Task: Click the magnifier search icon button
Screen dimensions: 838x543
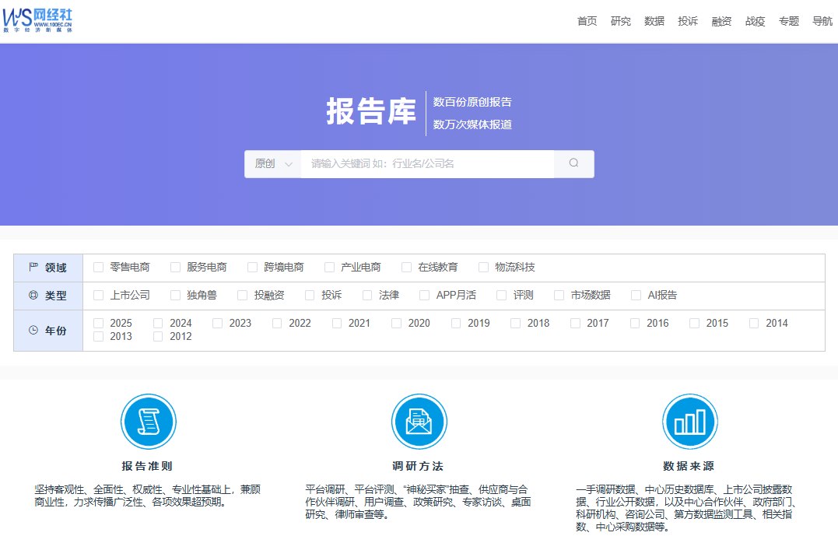Action: tap(574, 163)
